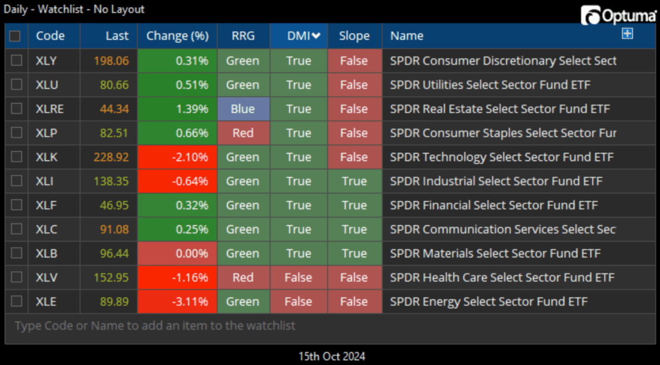Click the last price 80.66
660x365 pixels.
[x=114, y=85]
